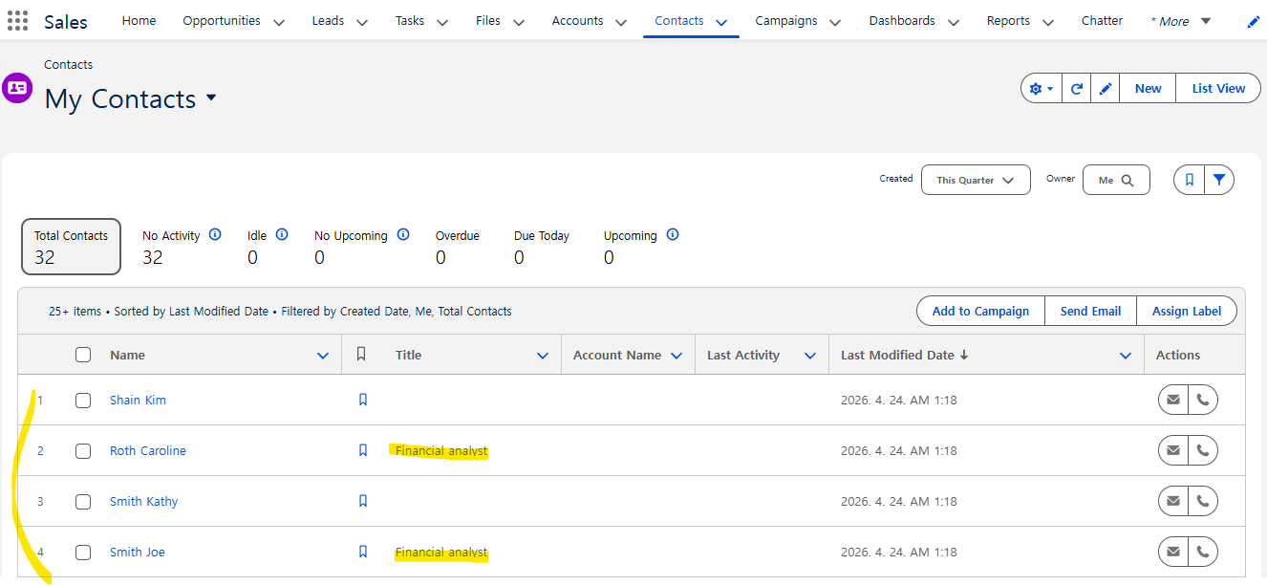Image resolution: width=1267 pixels, height=586 pixels.
Task: Tick the Smith Joe row checkbox
Action: (x=83, y=553)
